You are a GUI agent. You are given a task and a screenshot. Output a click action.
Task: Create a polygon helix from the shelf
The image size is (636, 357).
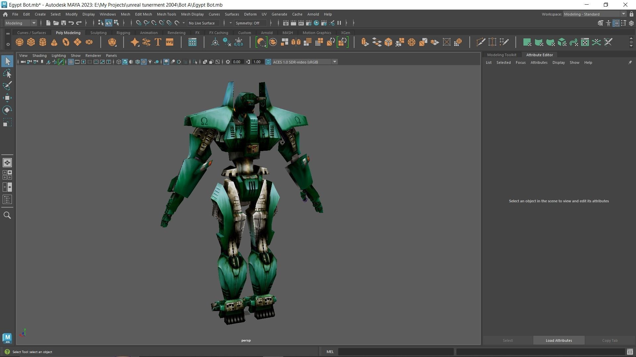point(146,42)
